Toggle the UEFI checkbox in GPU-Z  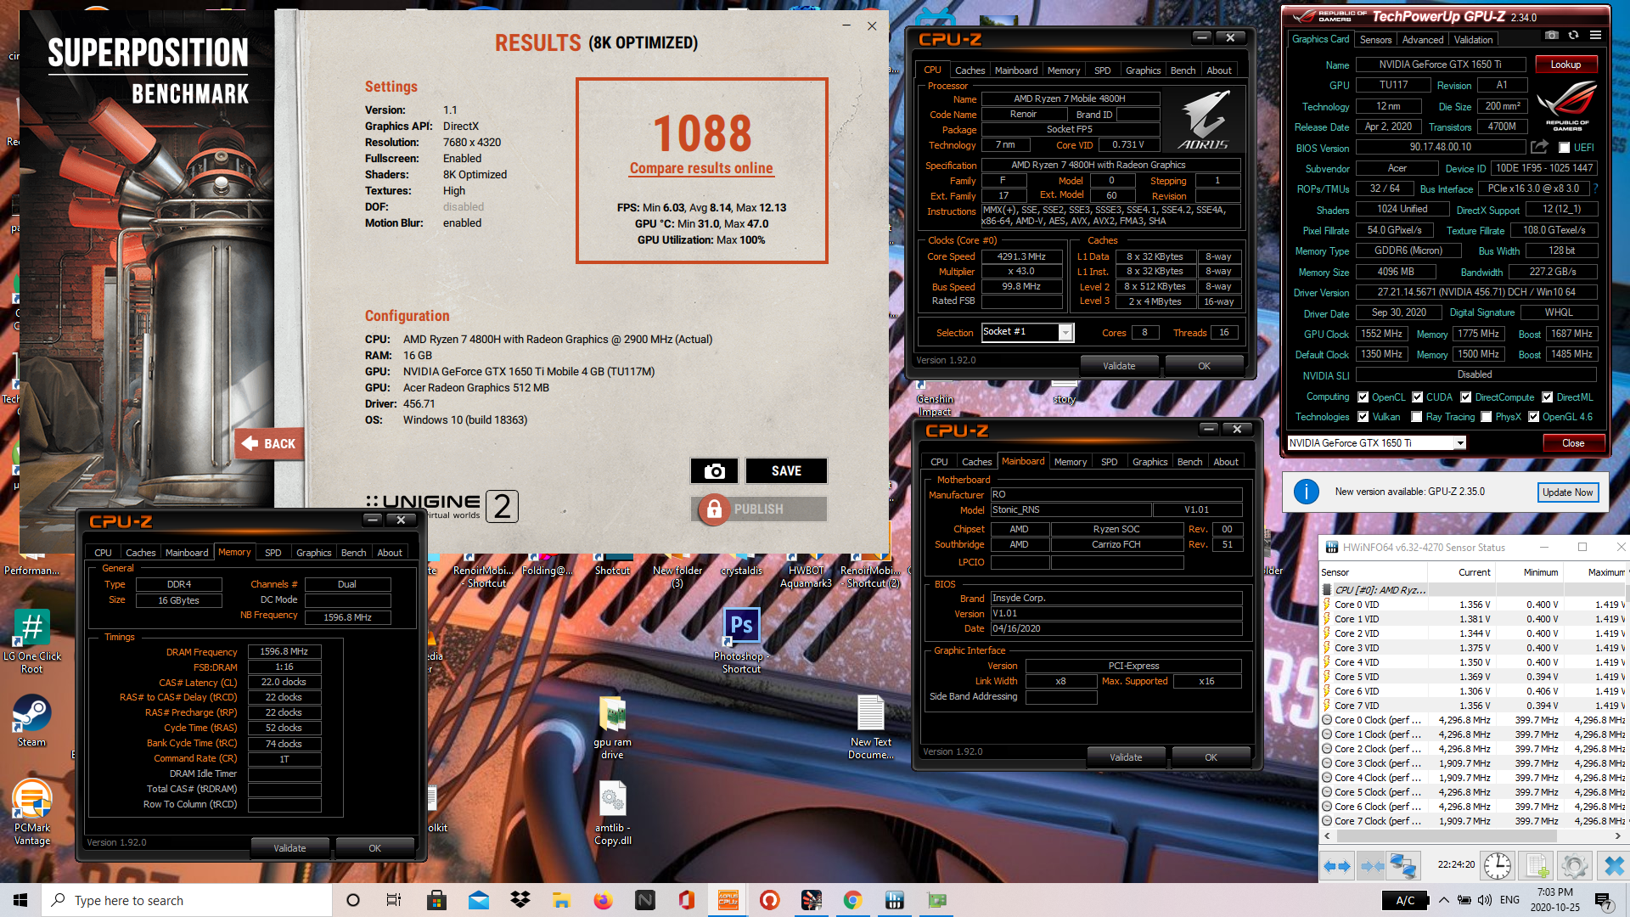tap(1564, 148)
